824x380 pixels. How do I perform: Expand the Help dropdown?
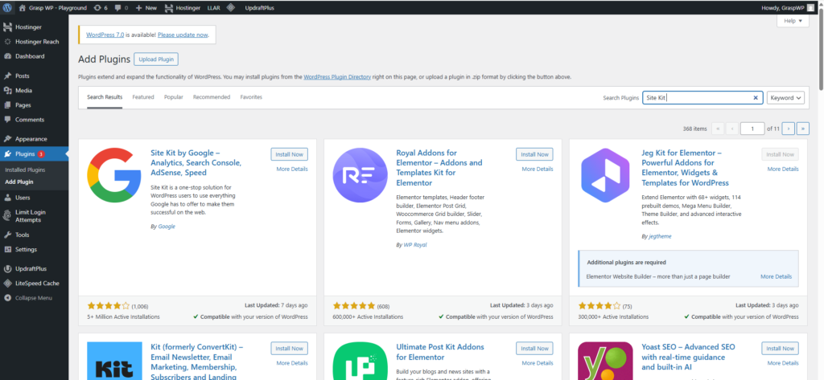pos(793,21)
